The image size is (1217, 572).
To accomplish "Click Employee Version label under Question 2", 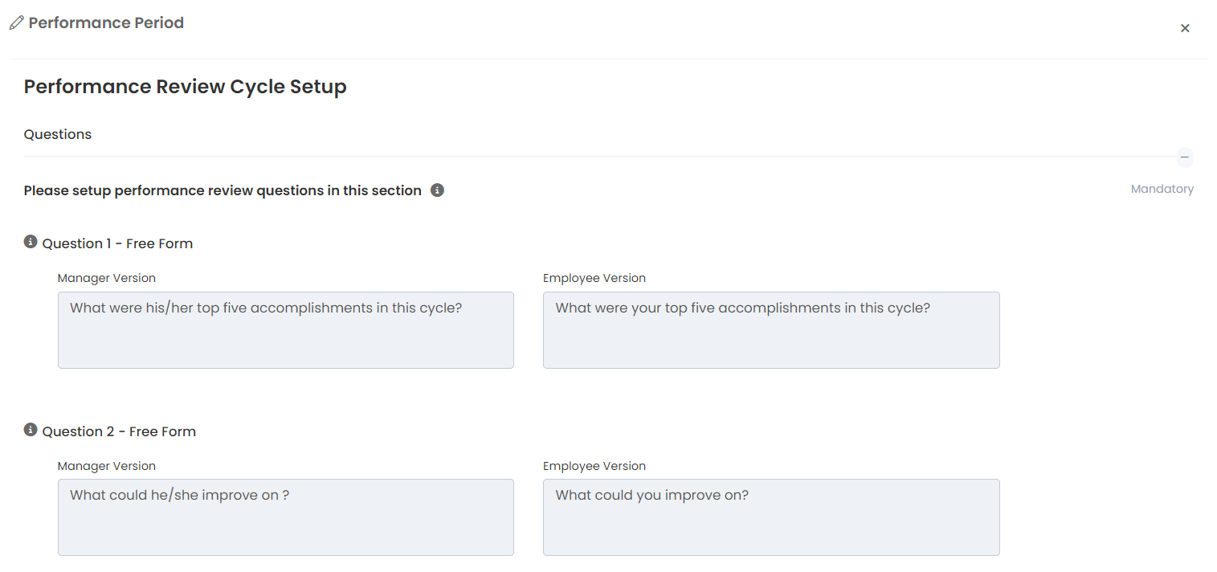I will pyautogui.click(x=594, y=466).
